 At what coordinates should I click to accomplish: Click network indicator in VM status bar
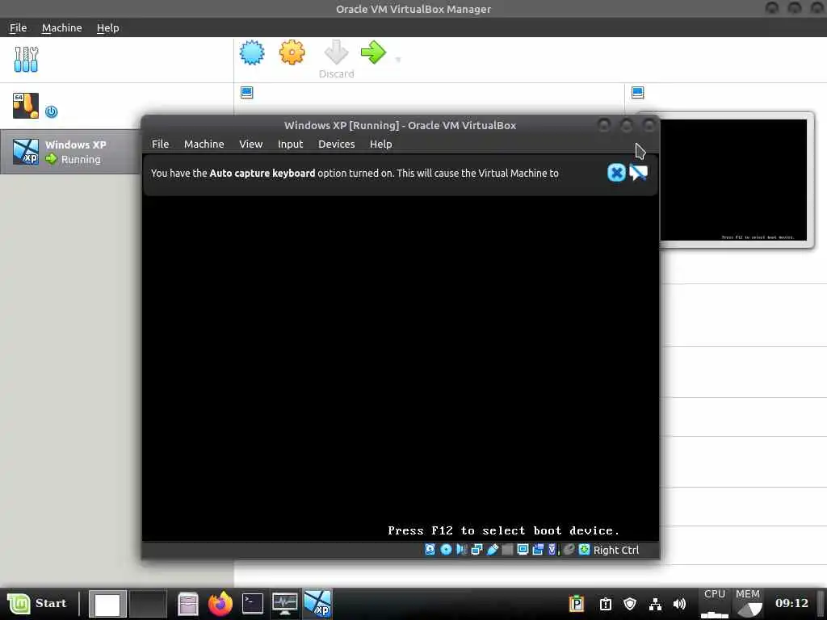[476, 550]
